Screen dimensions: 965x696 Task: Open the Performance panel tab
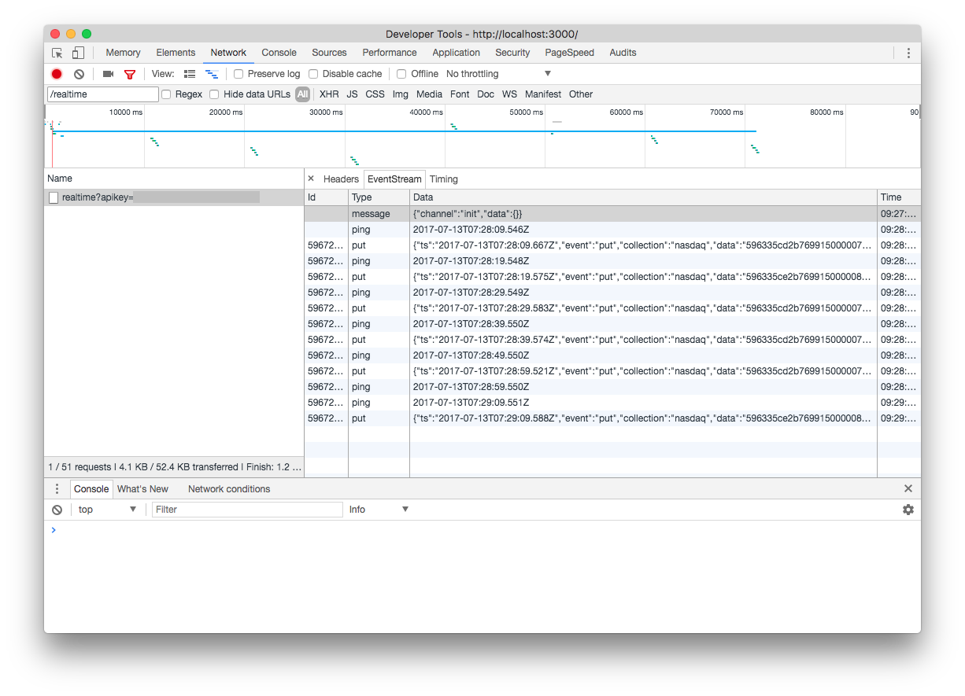click(390, 53)
